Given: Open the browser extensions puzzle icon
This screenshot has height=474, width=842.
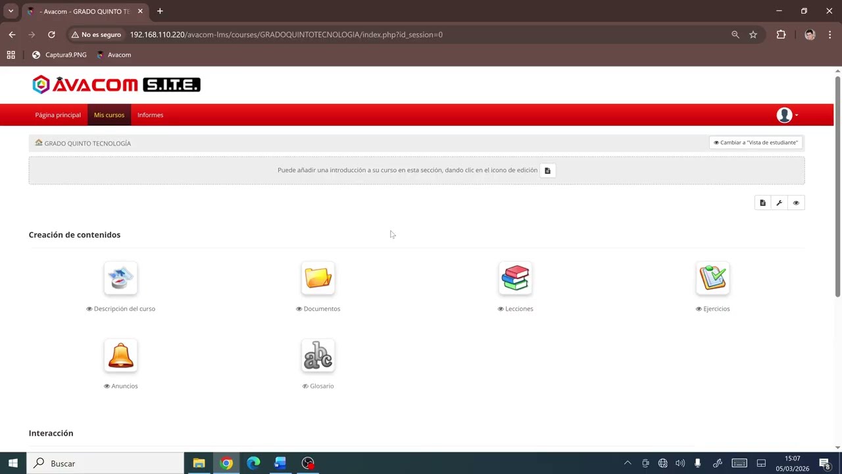Looking at the screenshot, I should [781, 34].
